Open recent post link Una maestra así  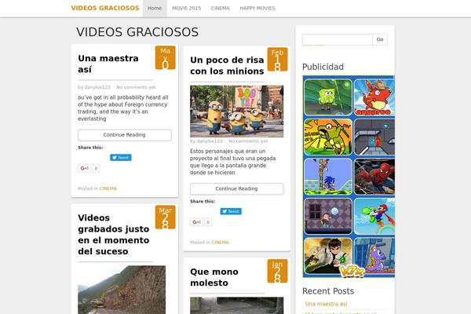326,304
